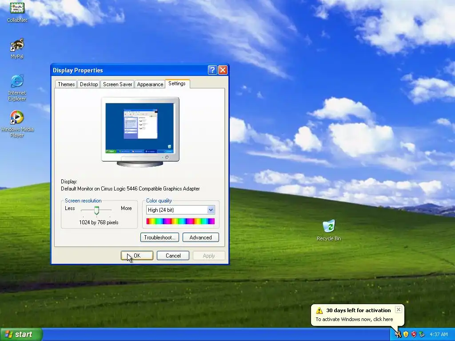Open Advanced display settings
This screenshot has width=455, height=341.
[200, 237]
